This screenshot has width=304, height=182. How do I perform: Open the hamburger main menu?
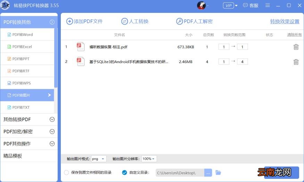click(x=268, y=5)
